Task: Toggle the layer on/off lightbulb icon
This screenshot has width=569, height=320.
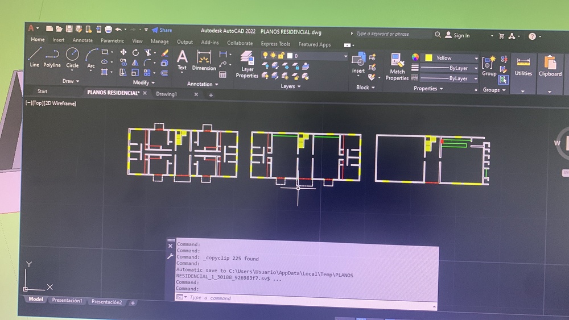Action: (x=265, y=55)
